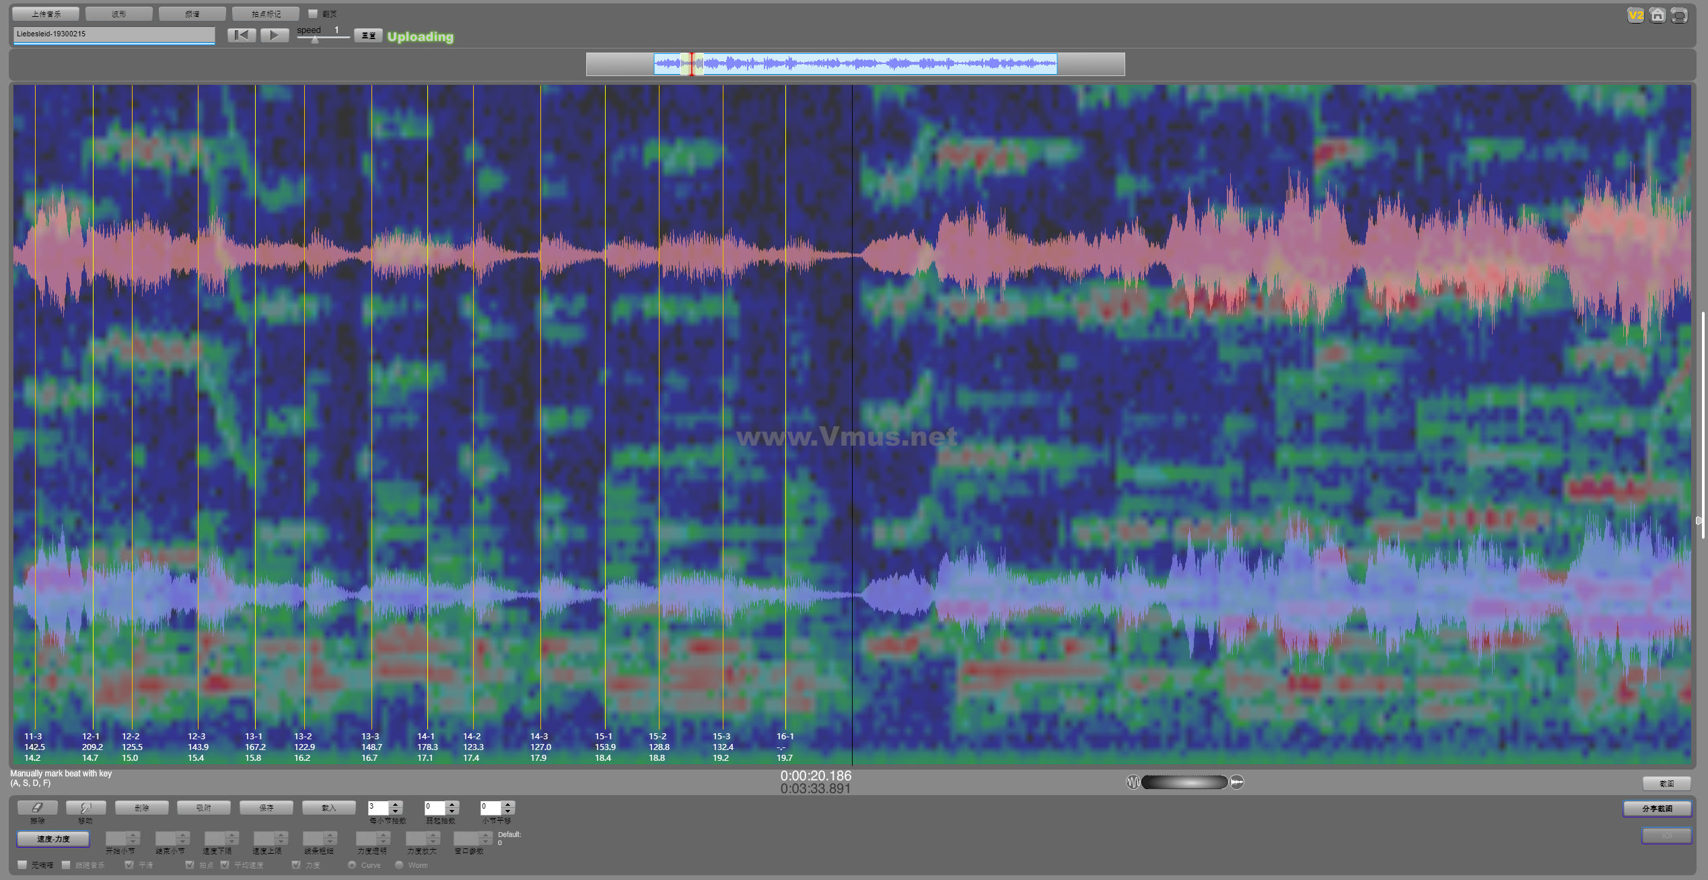Toggle the 跟随音乐 checkbox
This screenshot has width=1708, height=880.
pyautogui.click(x=66, y=865)
